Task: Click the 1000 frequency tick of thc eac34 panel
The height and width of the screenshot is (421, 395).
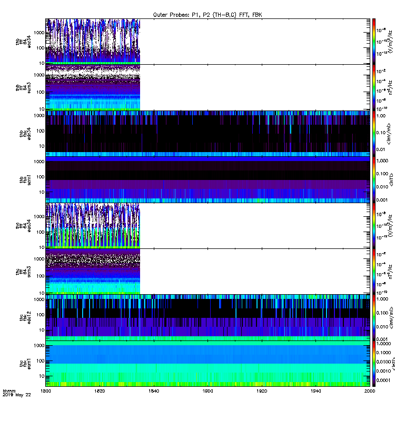Action: 39,217
